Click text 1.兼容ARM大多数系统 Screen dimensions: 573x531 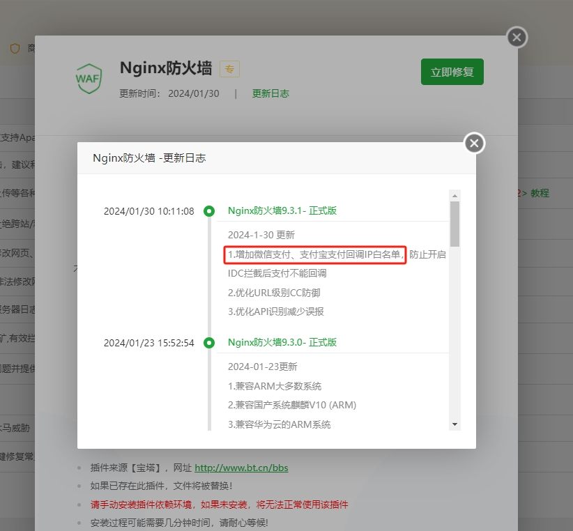coord(275,386)
